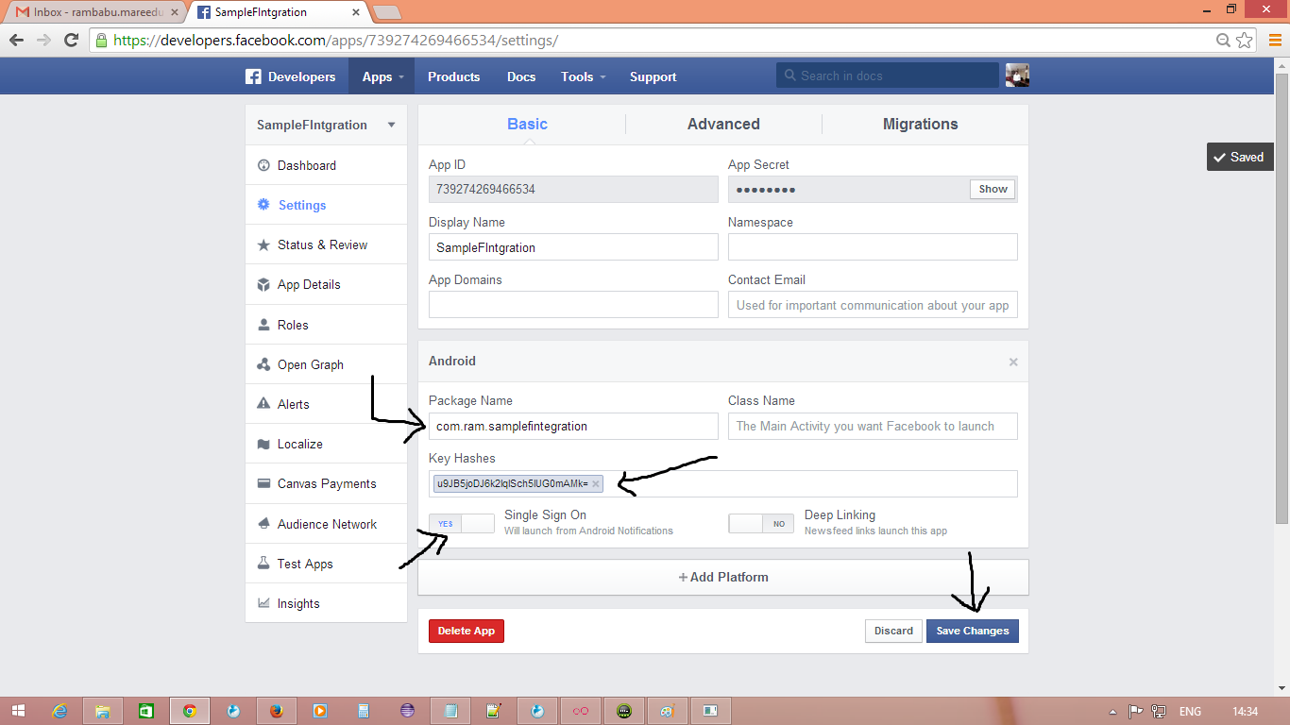This screenshot has height=725, width=1290.
Task: Reload the page
Action: pos(71,40)
